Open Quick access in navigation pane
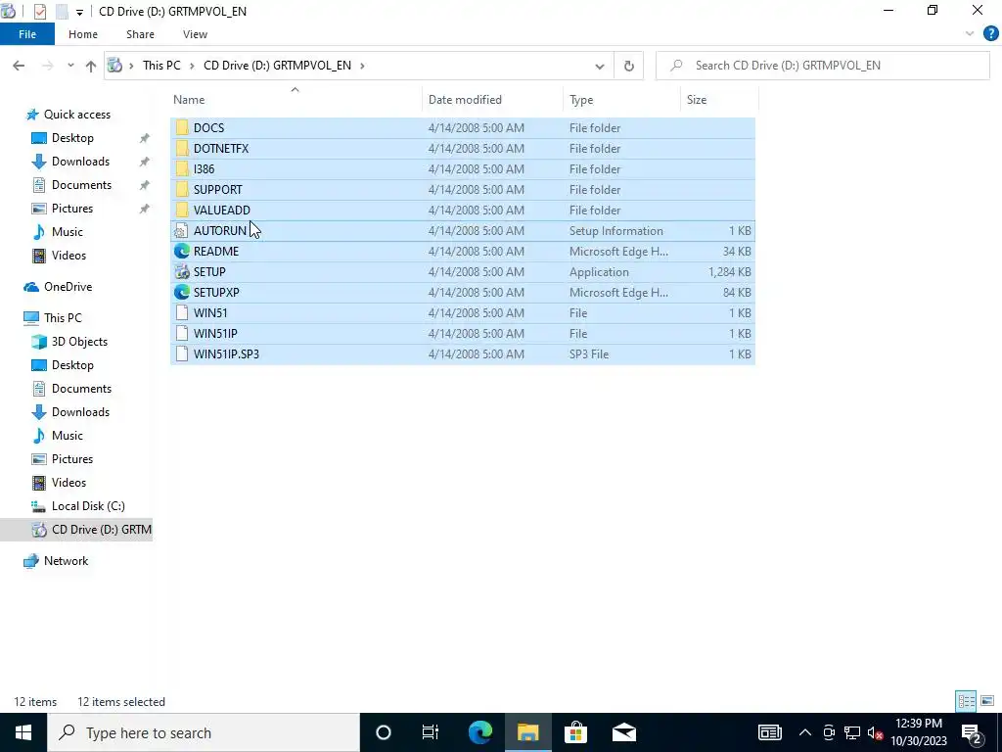The height and width of the screenshot is (752, 1002). point(76,115)
